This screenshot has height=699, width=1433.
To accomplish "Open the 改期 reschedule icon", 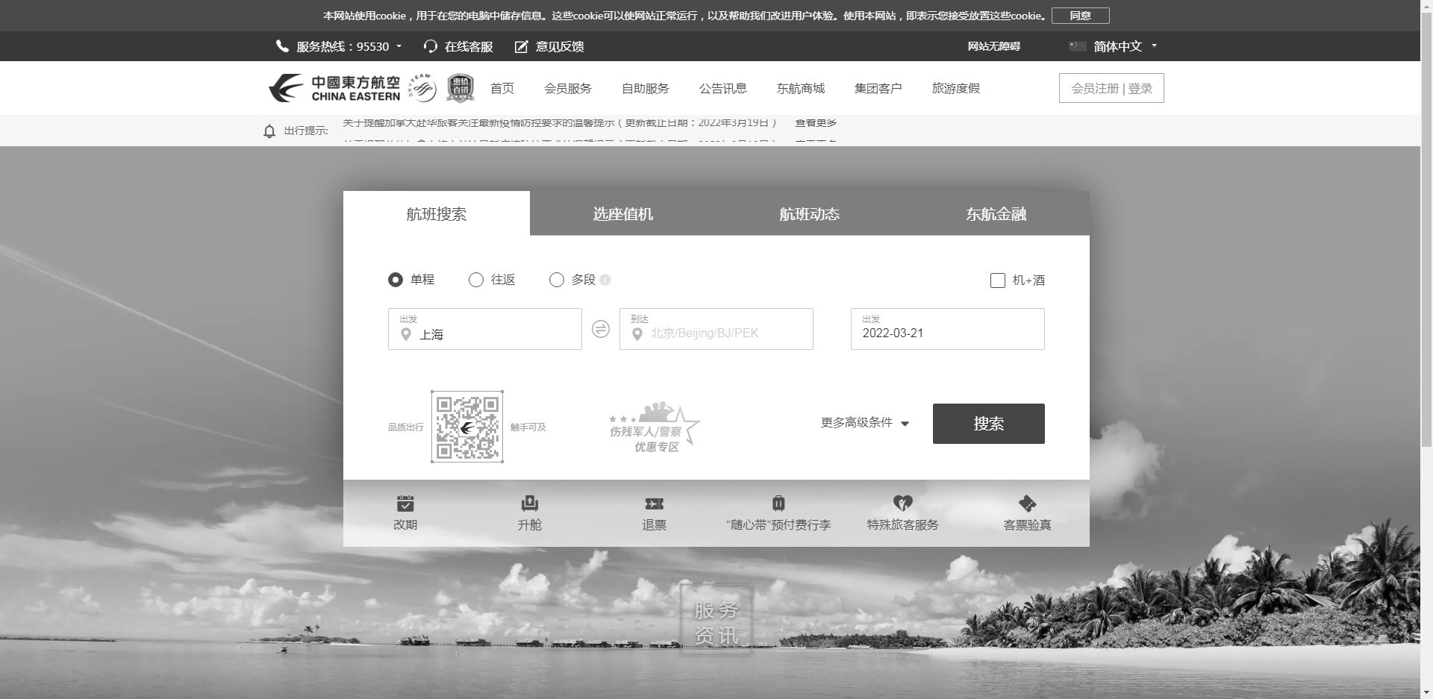I will pos(405,504).
